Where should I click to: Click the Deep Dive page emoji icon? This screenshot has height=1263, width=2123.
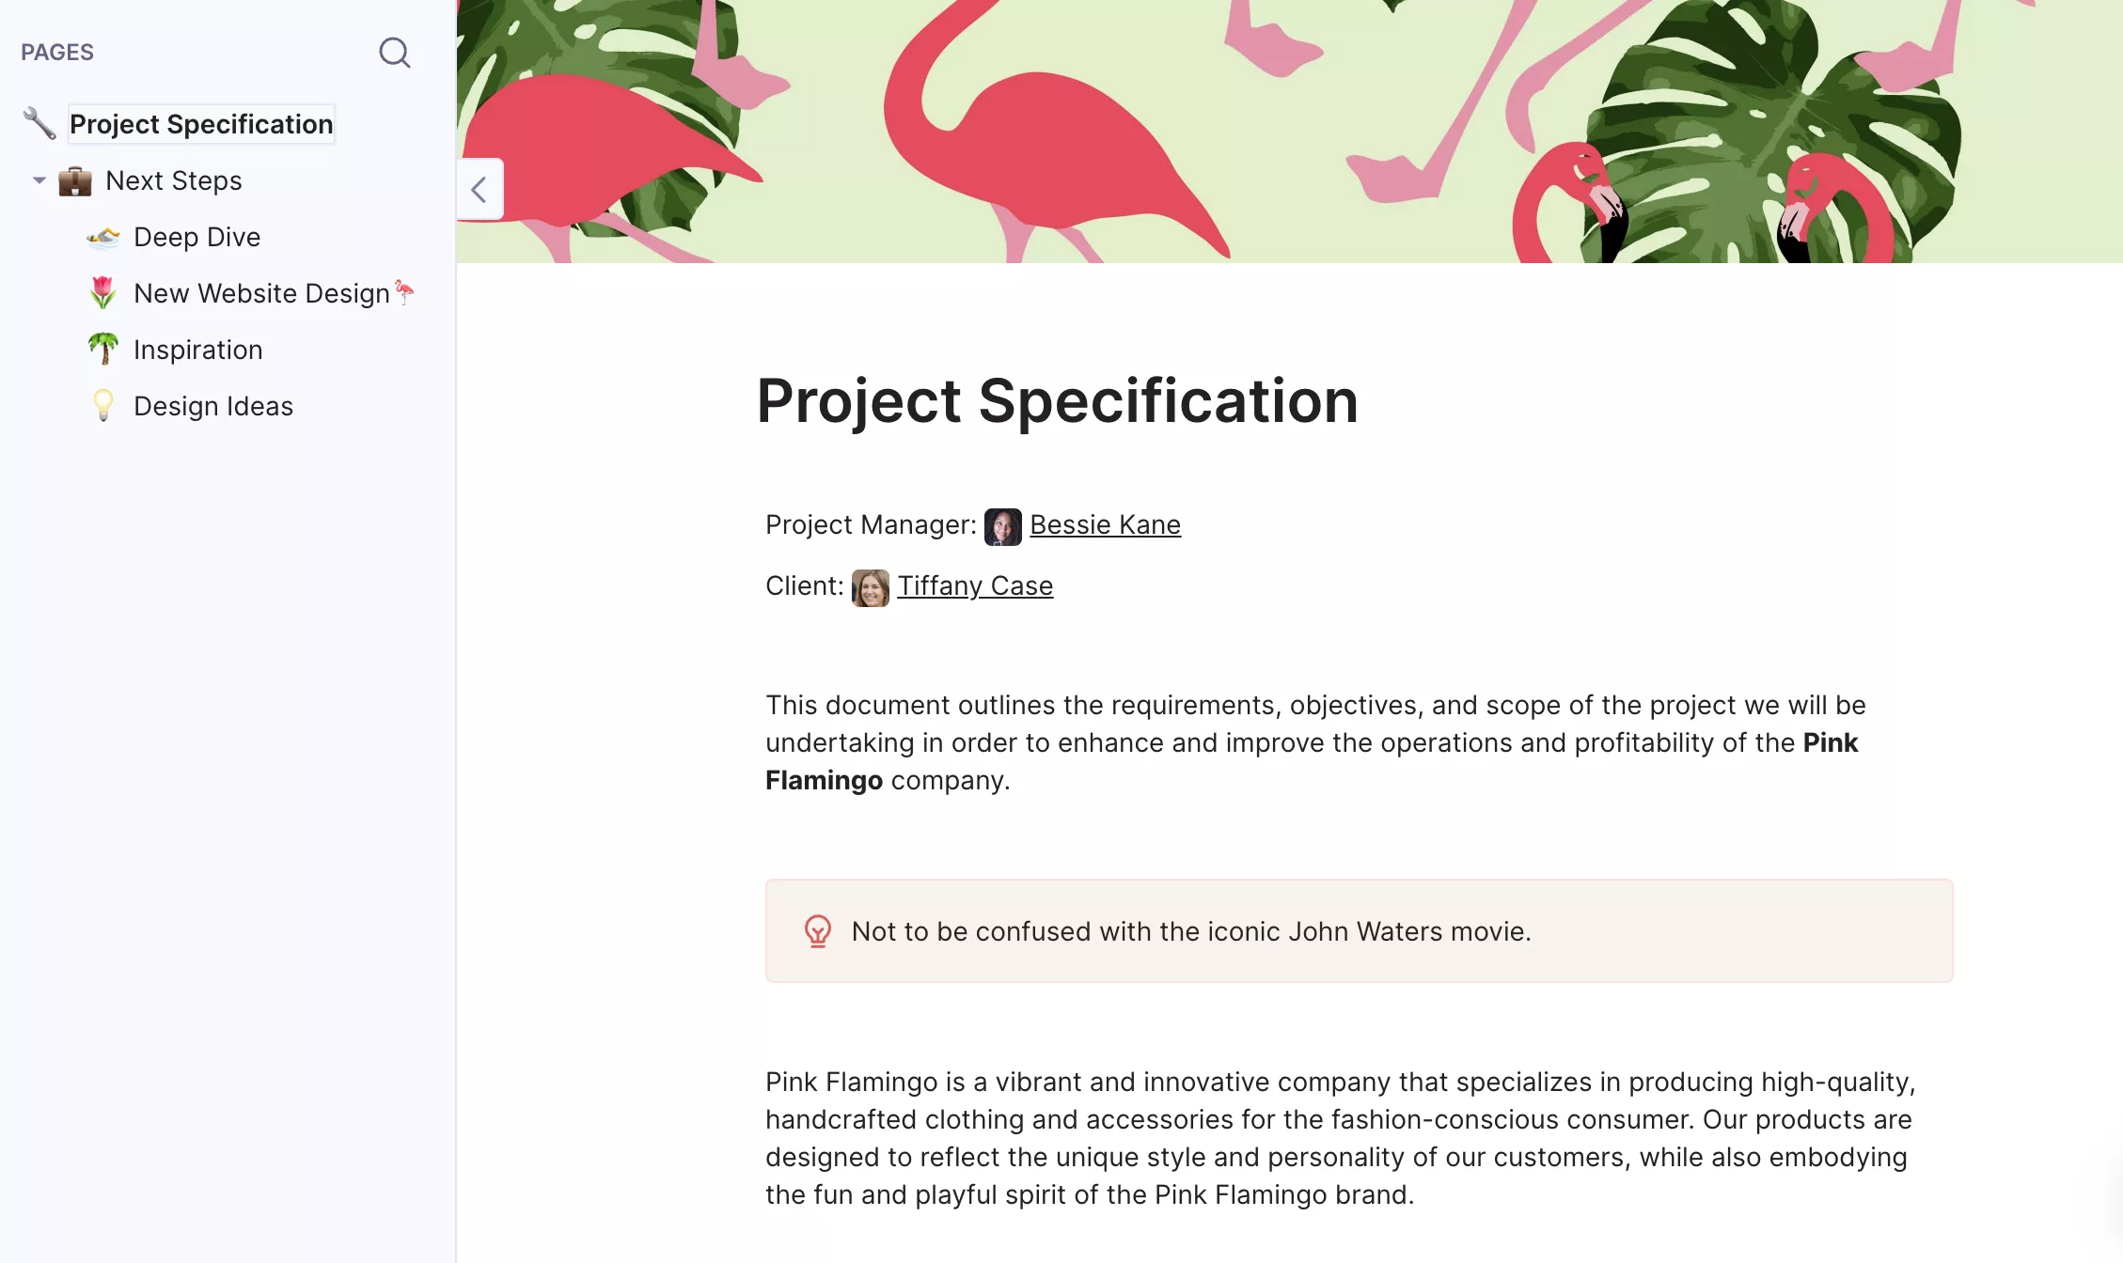[x=103, y=237]
